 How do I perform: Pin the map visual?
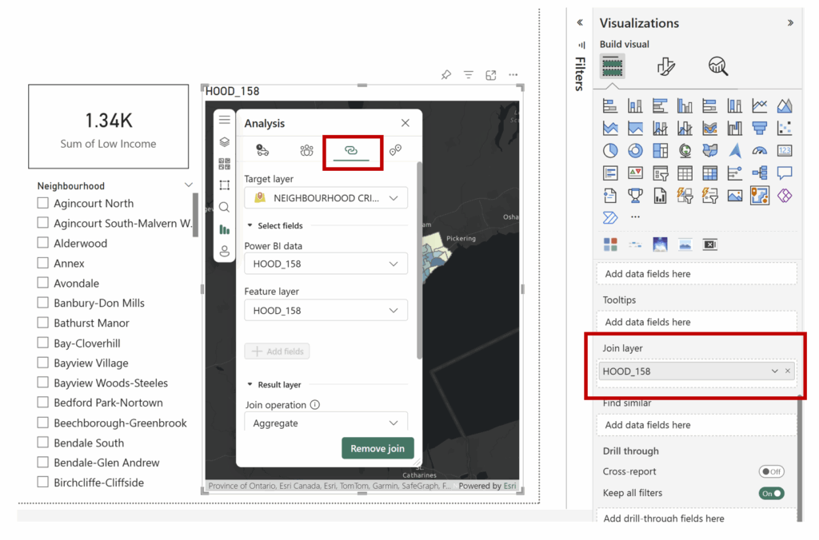[x=446, y=75]
